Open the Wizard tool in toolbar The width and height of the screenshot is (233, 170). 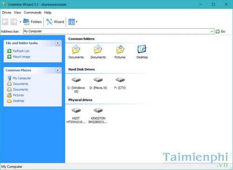55,21
